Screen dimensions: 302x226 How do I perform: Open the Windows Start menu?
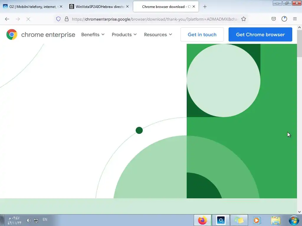(x=294, y=220)
